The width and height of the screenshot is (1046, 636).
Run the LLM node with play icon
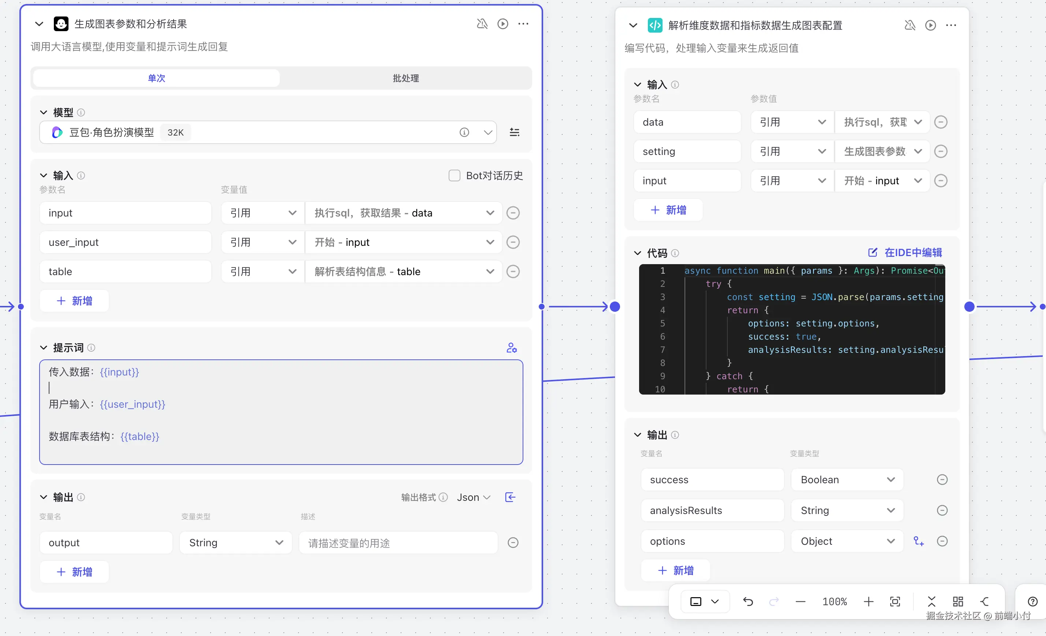(x=502, y=24)
